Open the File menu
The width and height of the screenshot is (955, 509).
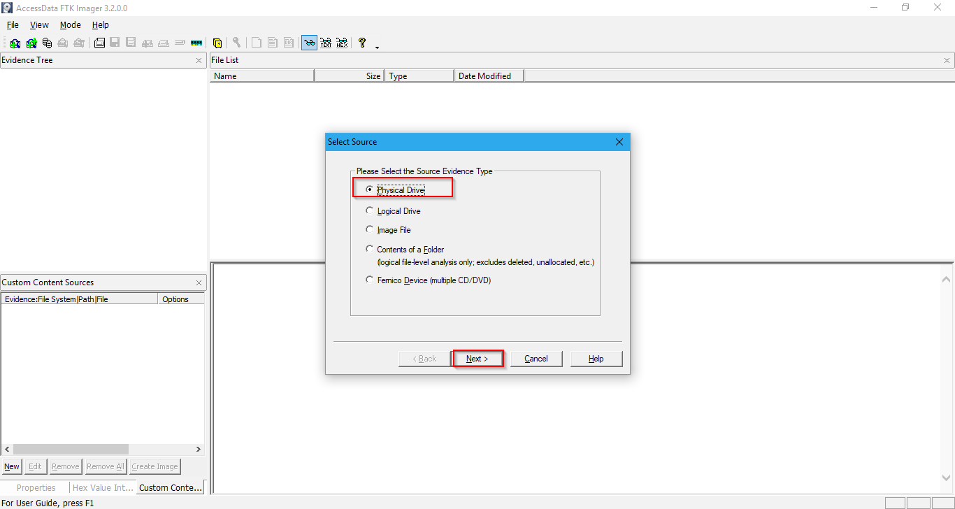pos(13,24)
